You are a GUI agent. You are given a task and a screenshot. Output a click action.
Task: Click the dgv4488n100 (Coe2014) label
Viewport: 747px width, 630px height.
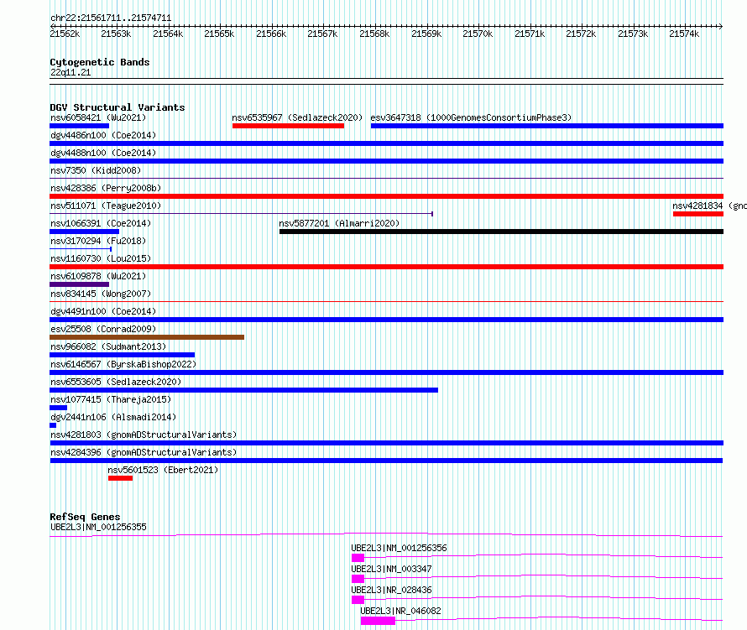103,153
